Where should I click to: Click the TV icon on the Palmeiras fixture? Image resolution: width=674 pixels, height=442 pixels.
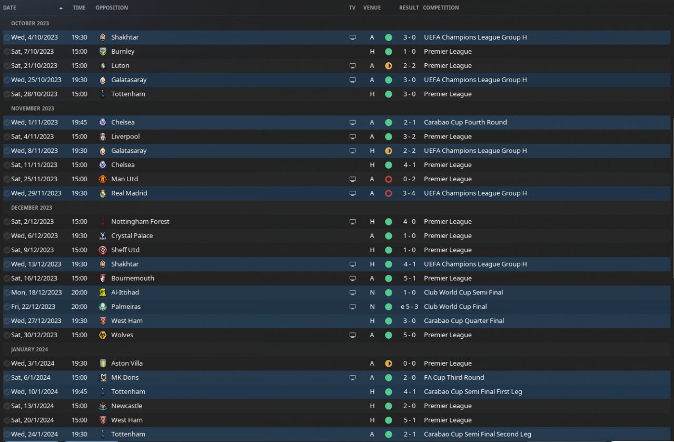(x=353, y=307)
